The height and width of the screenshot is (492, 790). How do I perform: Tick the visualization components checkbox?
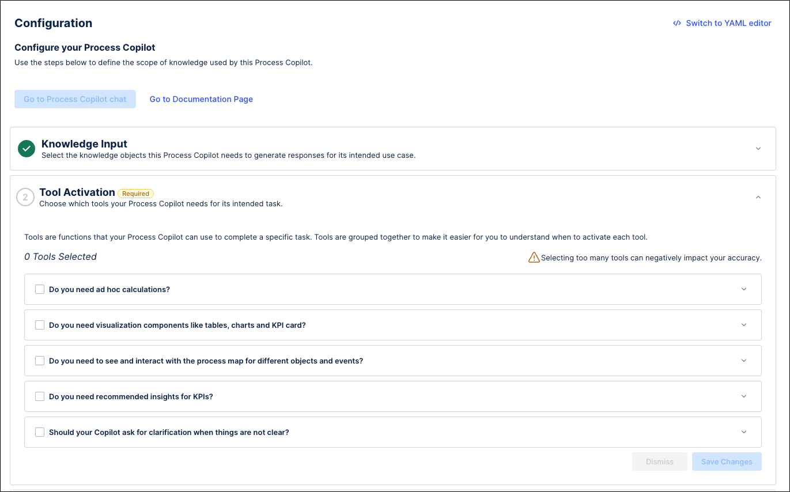40,325
